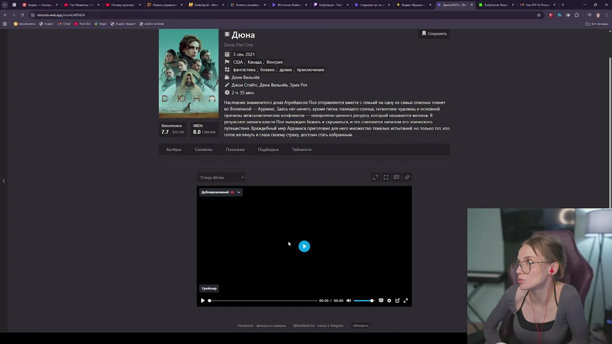612x344 pixels.
Task: Click the release date 3 сен. 2021
Action: [244, 54]
